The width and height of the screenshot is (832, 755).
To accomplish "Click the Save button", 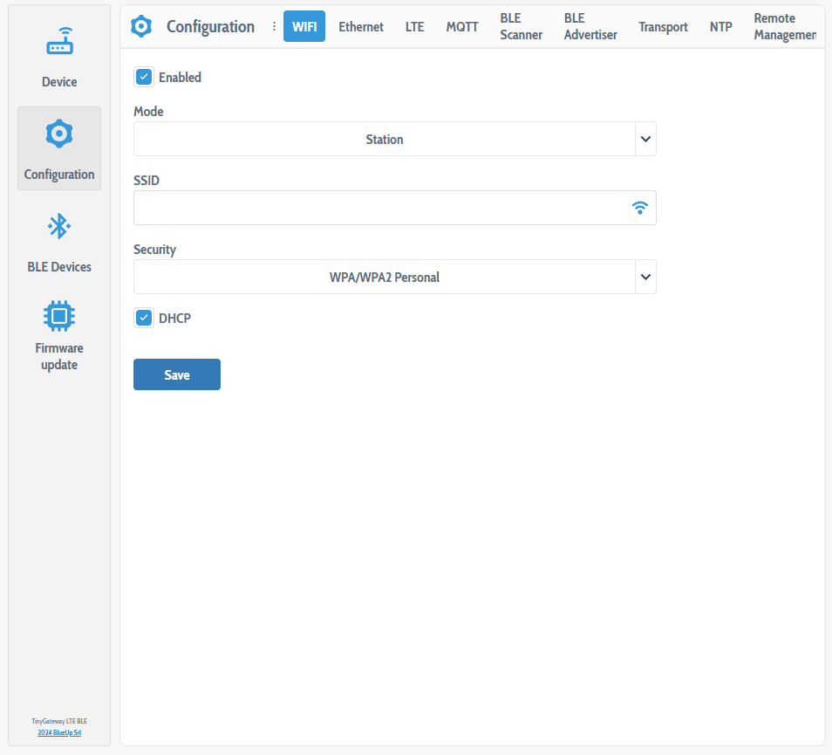I will pos(176,374).
